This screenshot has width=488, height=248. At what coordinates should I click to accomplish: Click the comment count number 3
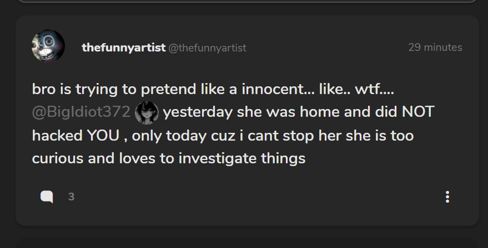point(71,197)
